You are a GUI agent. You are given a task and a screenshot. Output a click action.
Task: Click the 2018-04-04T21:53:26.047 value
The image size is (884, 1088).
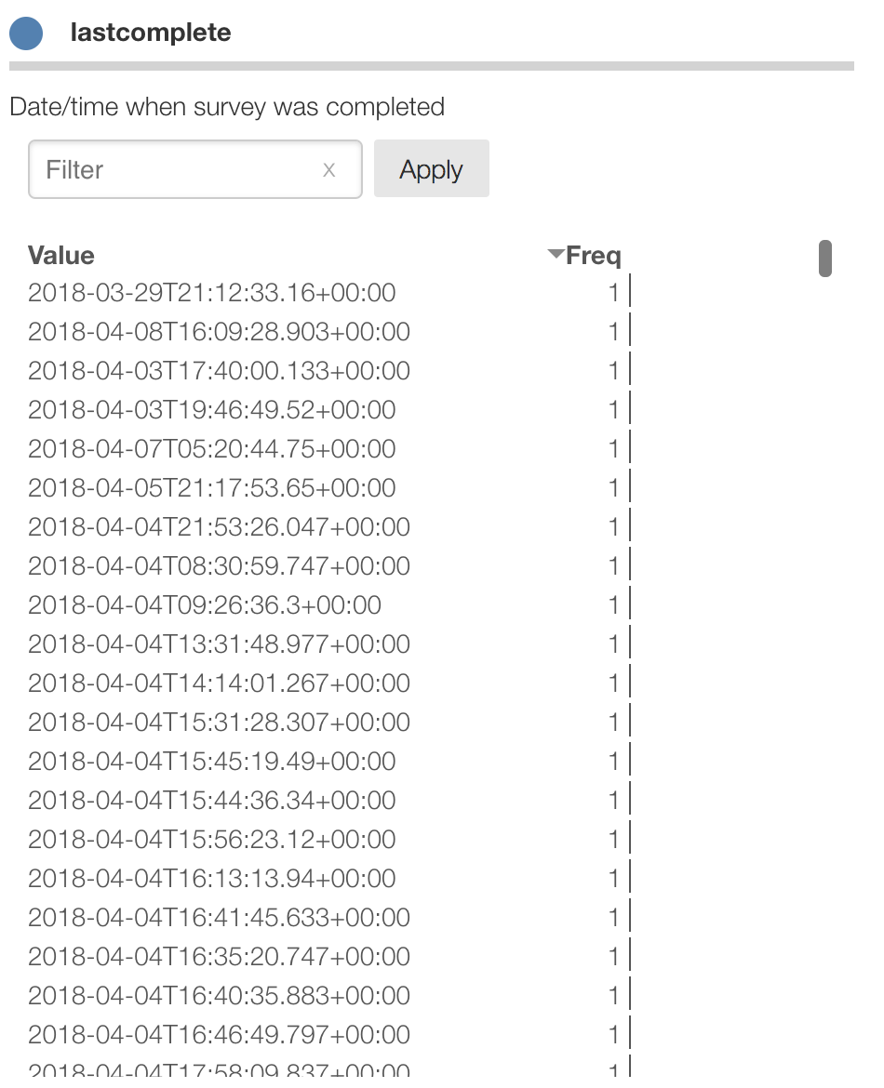[219, 527]
